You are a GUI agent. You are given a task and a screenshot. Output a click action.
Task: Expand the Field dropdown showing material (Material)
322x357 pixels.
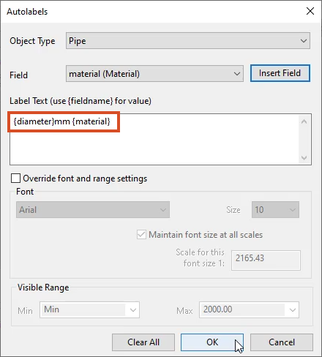(154, 74)
